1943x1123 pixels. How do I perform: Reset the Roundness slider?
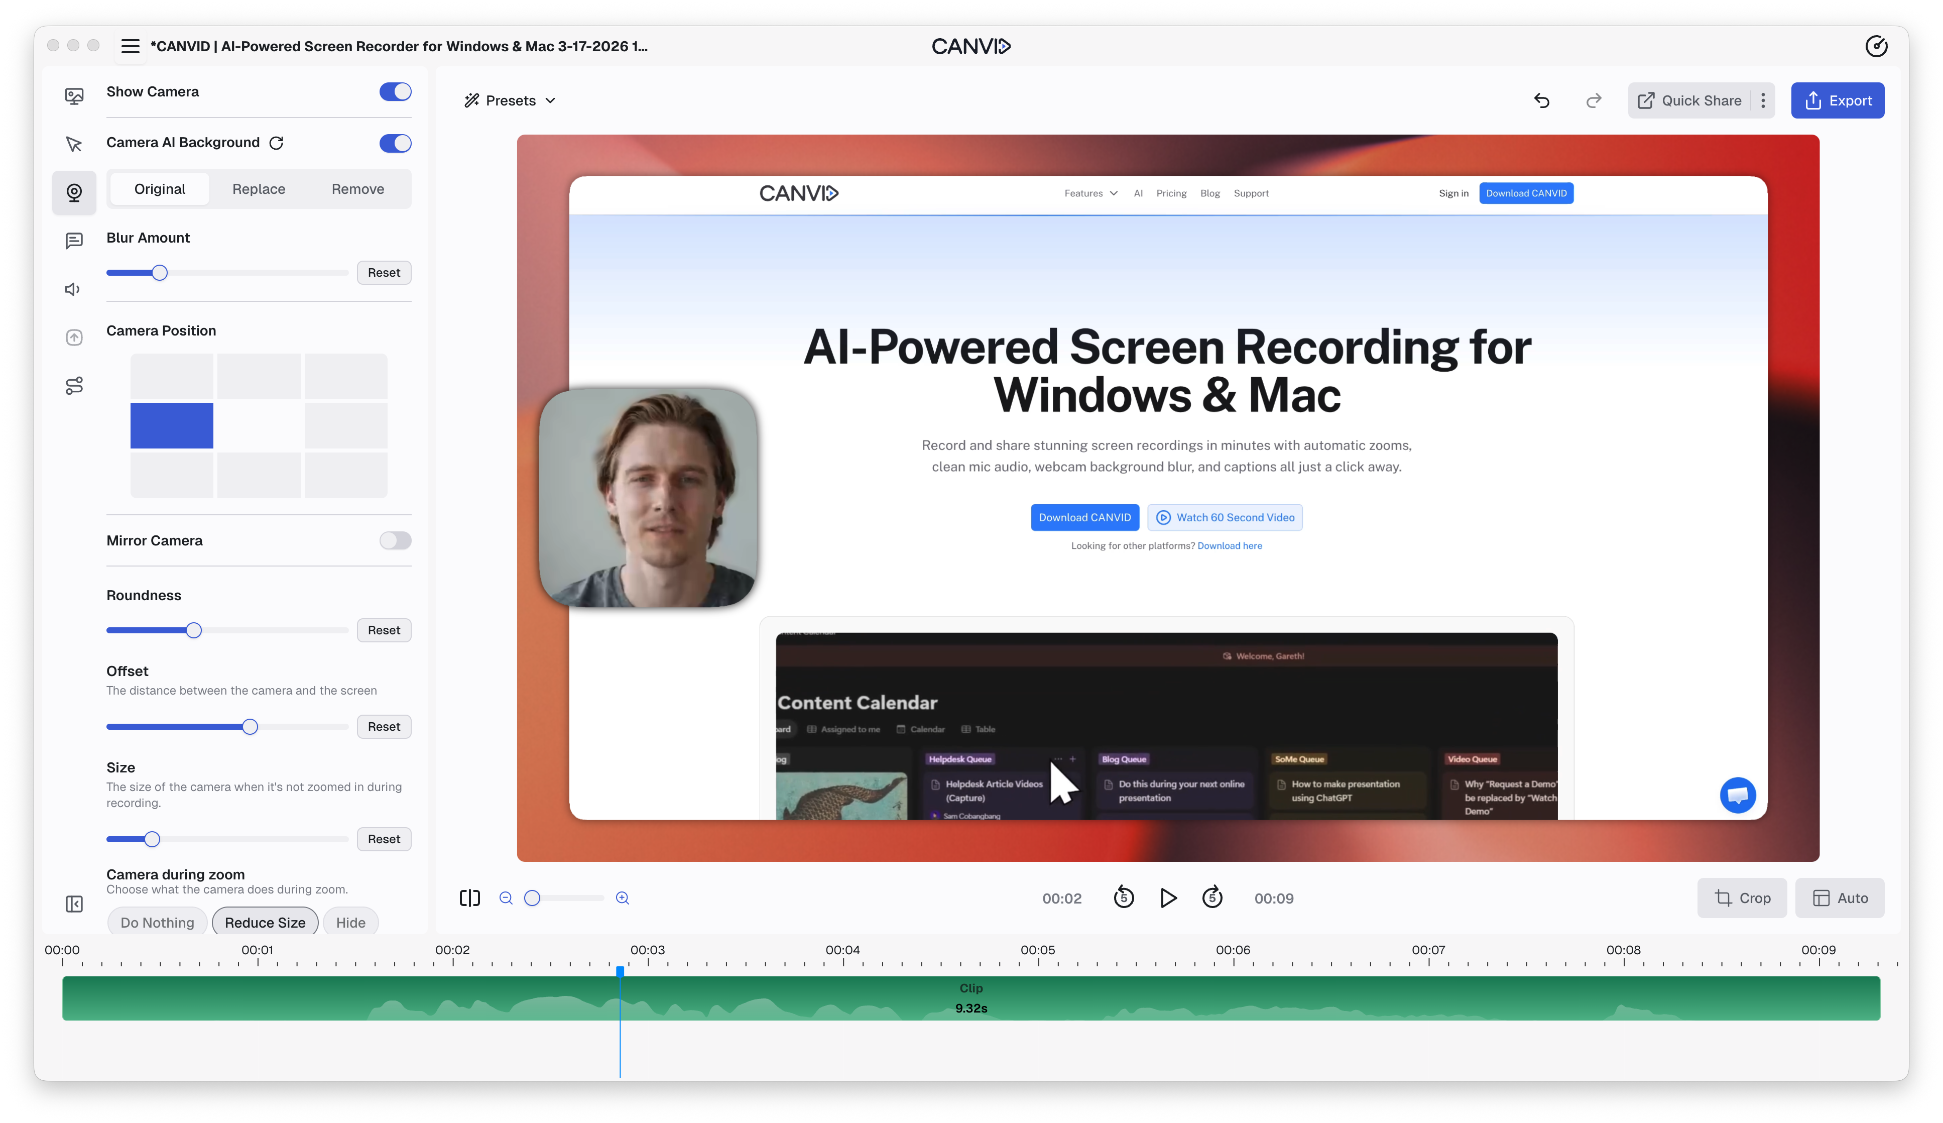point(384,630)
